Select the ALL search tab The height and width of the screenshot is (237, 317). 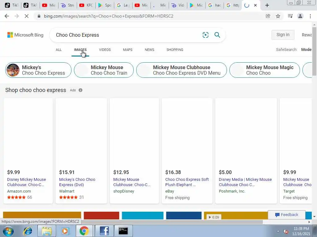(x=59, y=50)
